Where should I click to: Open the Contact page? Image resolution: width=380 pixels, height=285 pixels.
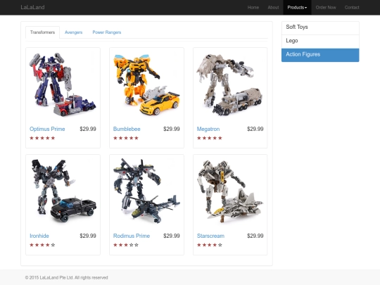[x=352, y=8]
